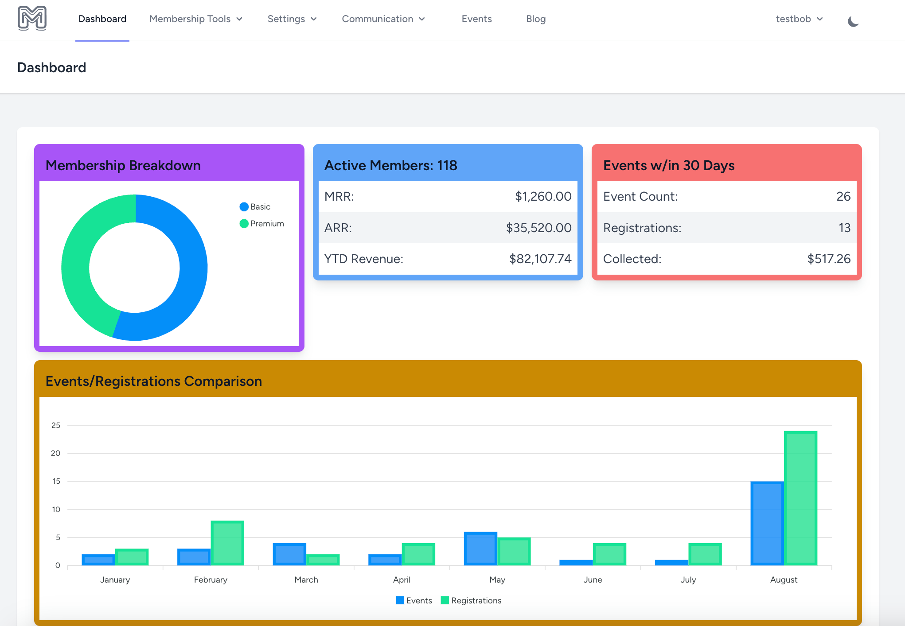Open the Membership Tools dropdown
The height and width of the screenshot is (626, 905).
click(x=196, y=19)
